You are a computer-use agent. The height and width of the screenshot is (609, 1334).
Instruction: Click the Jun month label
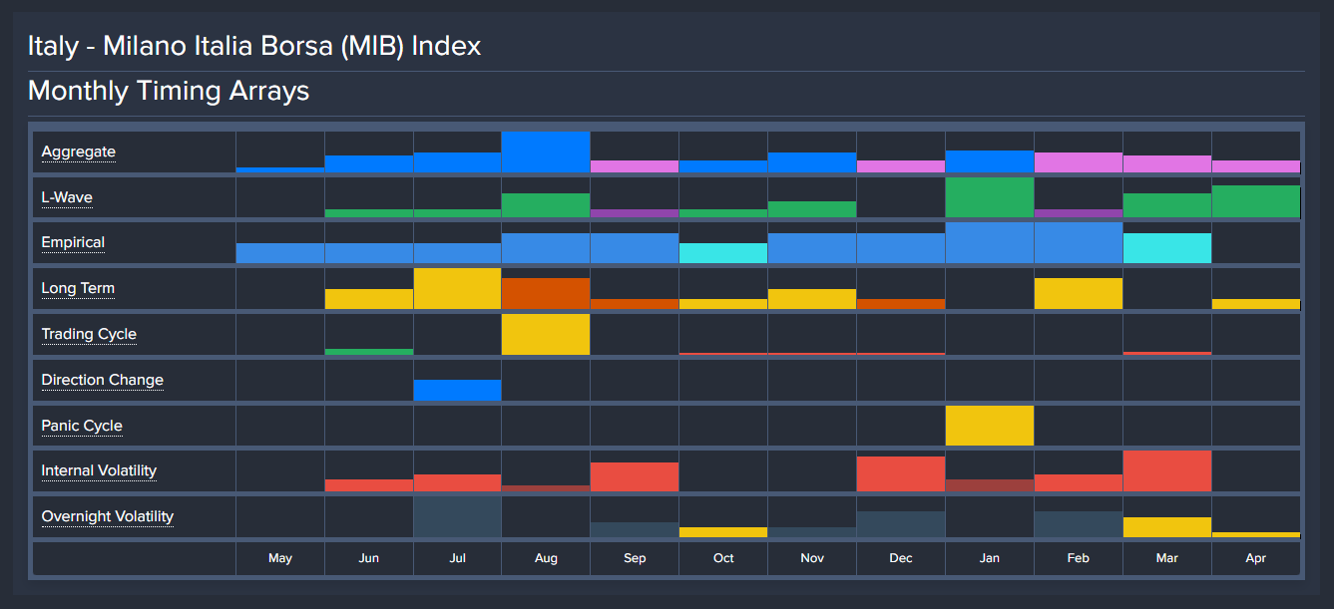pos(369,558)
